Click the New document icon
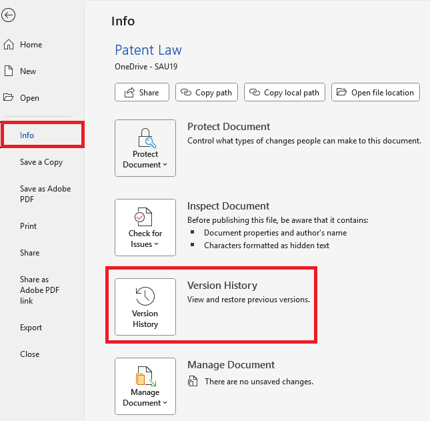 coord(9,71)
